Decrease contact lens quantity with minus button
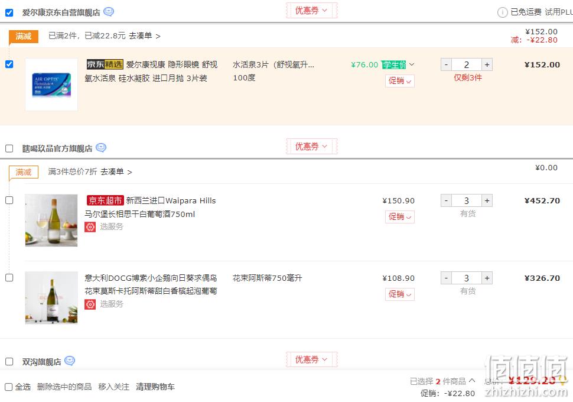573x402 pixels. [x=446, y=65]
